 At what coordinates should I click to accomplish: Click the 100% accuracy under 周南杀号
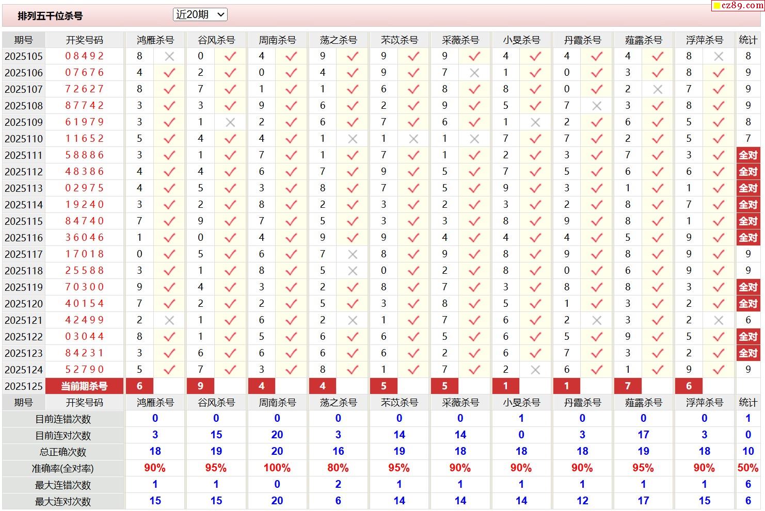click(x=277, y=468)
